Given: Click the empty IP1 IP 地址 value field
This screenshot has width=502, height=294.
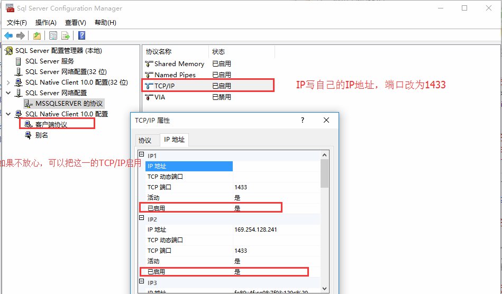Looking at the screenshot, I should 277,166.
